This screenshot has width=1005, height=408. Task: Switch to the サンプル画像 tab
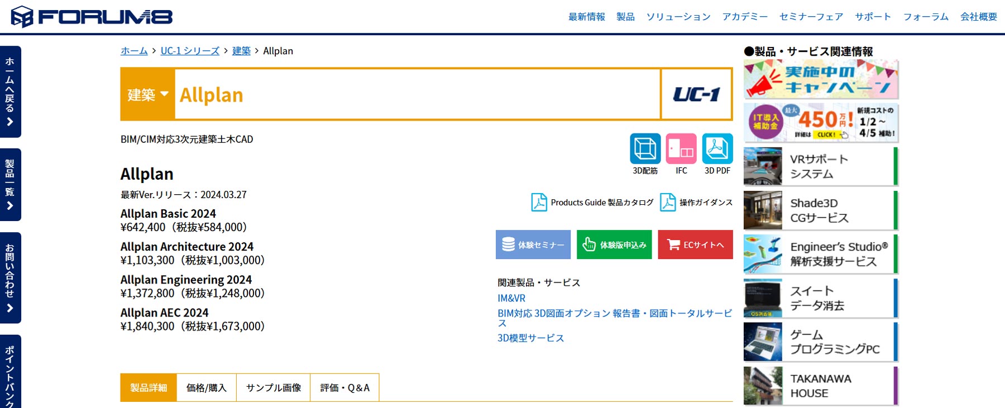[274, 387]
